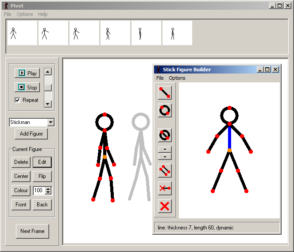Open the Options menu in Stick Figure Builder
294x252 pixels.
pos(177,78)
